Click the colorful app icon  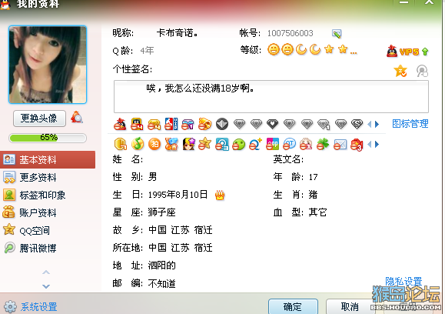(272, 145)
